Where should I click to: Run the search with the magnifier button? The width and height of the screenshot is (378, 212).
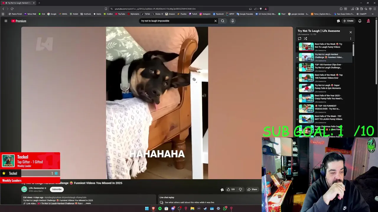pyautogui.click(x=223, y=21)
